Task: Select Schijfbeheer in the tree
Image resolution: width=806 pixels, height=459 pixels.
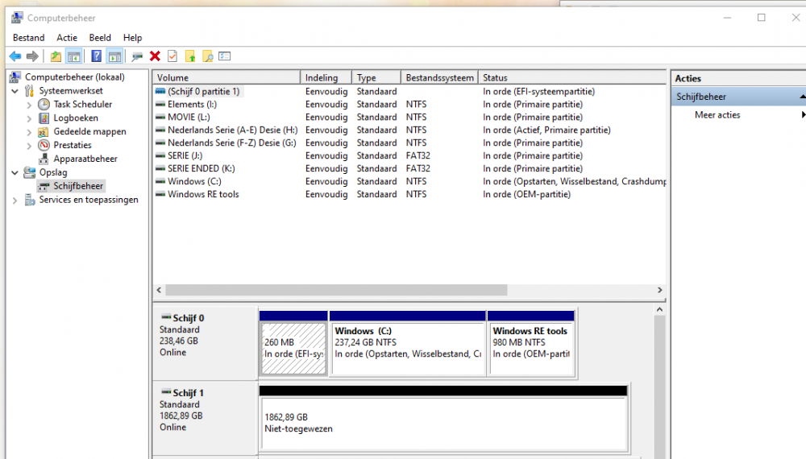Action: pos(78,186)
